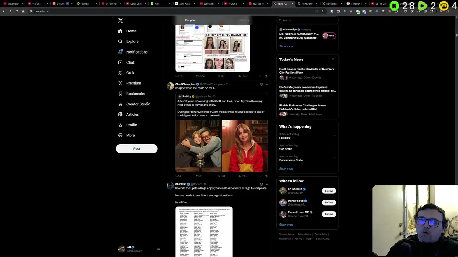Viewport: 458px width, 257px height.
Task: Reply to the post with 112 replies
Action: coord(179,76)
